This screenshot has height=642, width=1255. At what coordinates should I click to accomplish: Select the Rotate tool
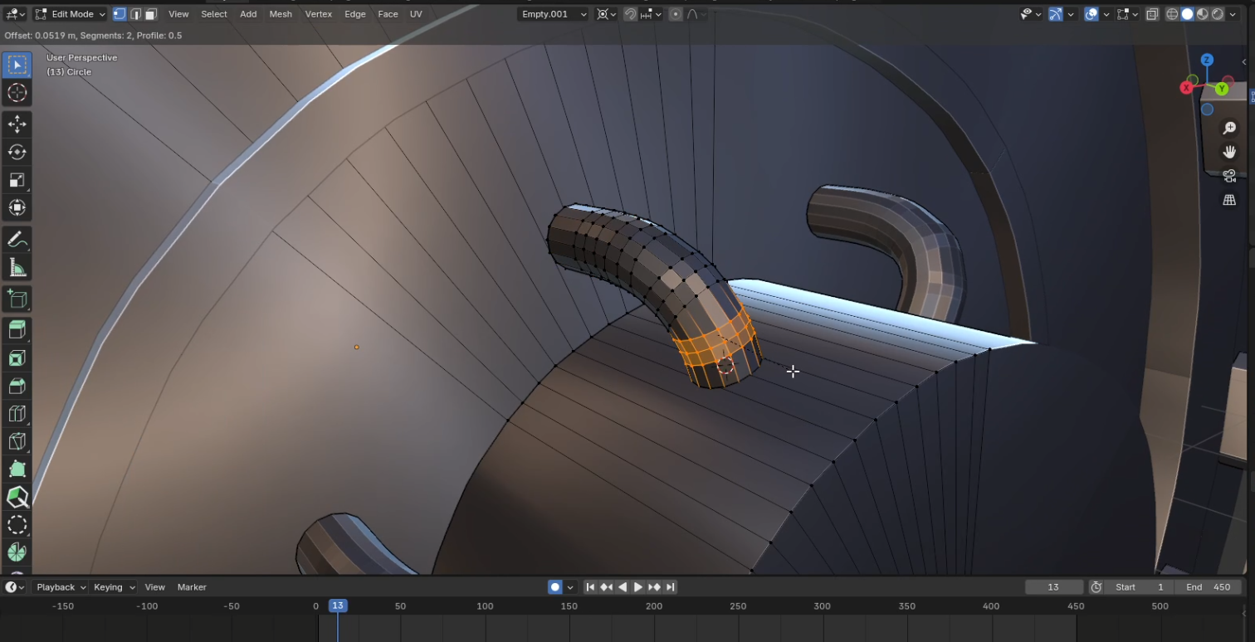coord(17,152)
